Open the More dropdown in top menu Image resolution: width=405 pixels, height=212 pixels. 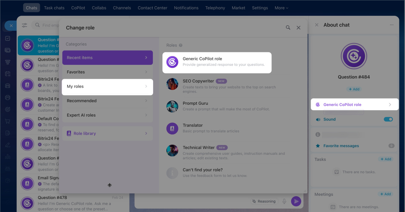(281, 8)
